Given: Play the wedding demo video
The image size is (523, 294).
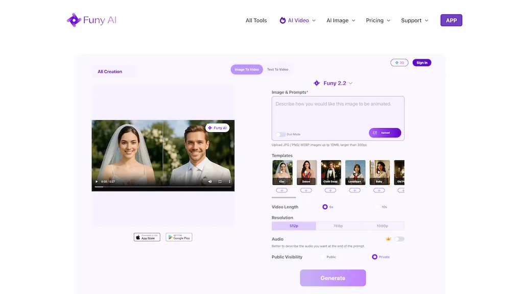Looking at the screenshot, I should (x=97, y=182).
